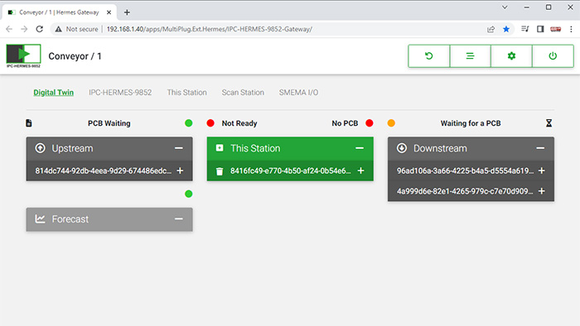The width and height of the screenshot is (580, 326).
Task: Collapse the This Station panel with minus
Action: pyautogui.click(x=360, y=148)
